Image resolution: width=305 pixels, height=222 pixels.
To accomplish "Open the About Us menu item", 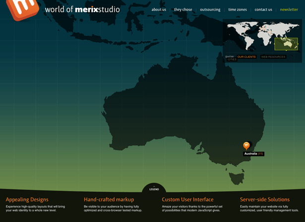I will click(x=159, y=9).
